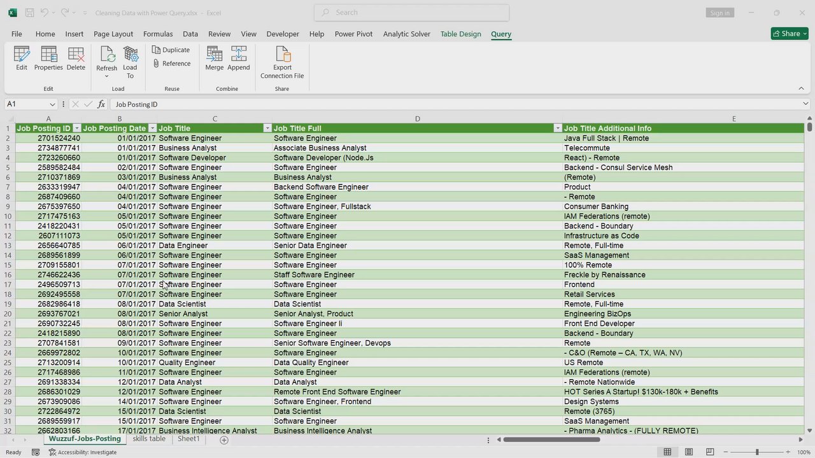Image resolution: width=815 pixels, height=458 pixels.
Task: Select the Sheet1 sheet tab
Action: 188,439
